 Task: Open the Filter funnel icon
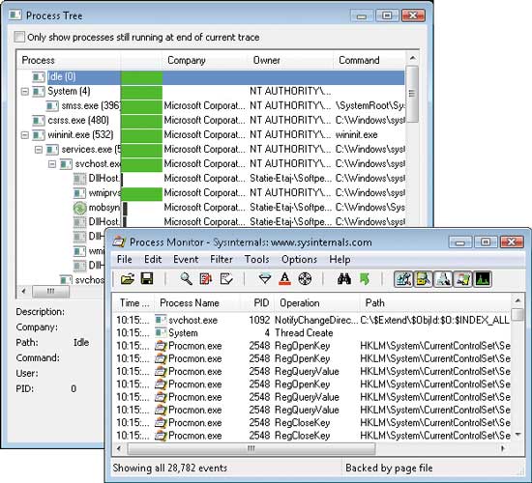pos(265,279)
